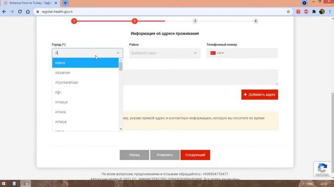Click the Телефонный номер input field

coord(242,53)
